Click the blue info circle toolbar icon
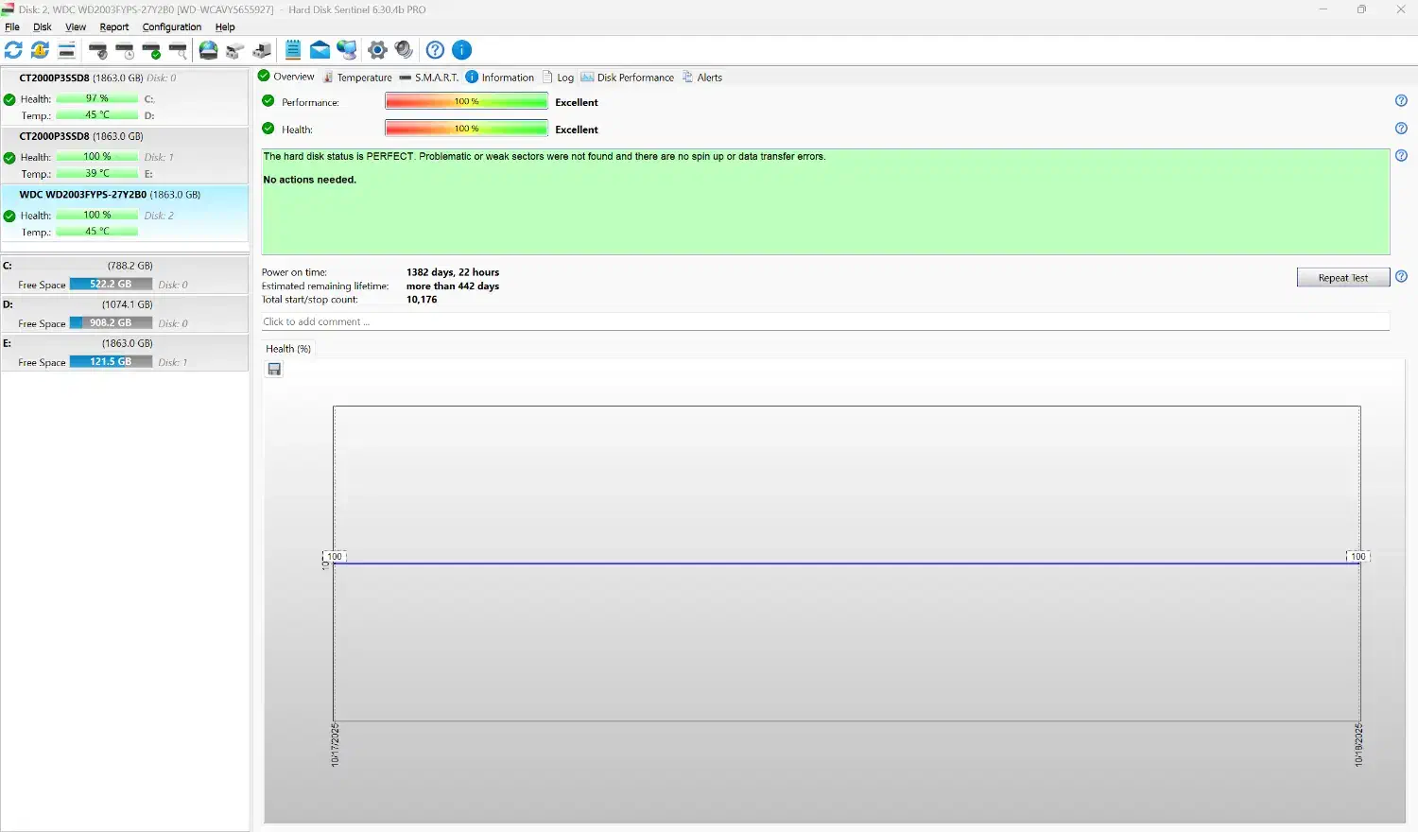 (461, 50)
